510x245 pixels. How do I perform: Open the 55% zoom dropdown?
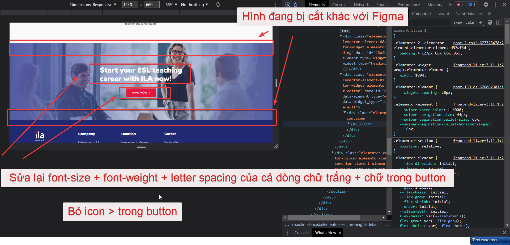coord(171,5)
